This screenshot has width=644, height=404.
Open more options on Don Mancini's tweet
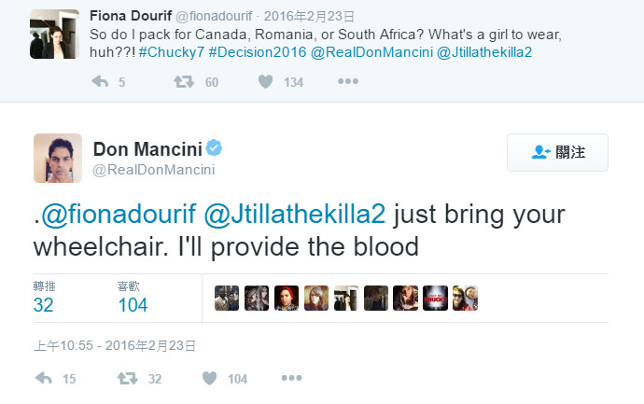(x=291, y=378)
